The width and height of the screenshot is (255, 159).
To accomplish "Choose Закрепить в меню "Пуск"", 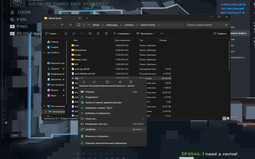I will pos(112,108).
